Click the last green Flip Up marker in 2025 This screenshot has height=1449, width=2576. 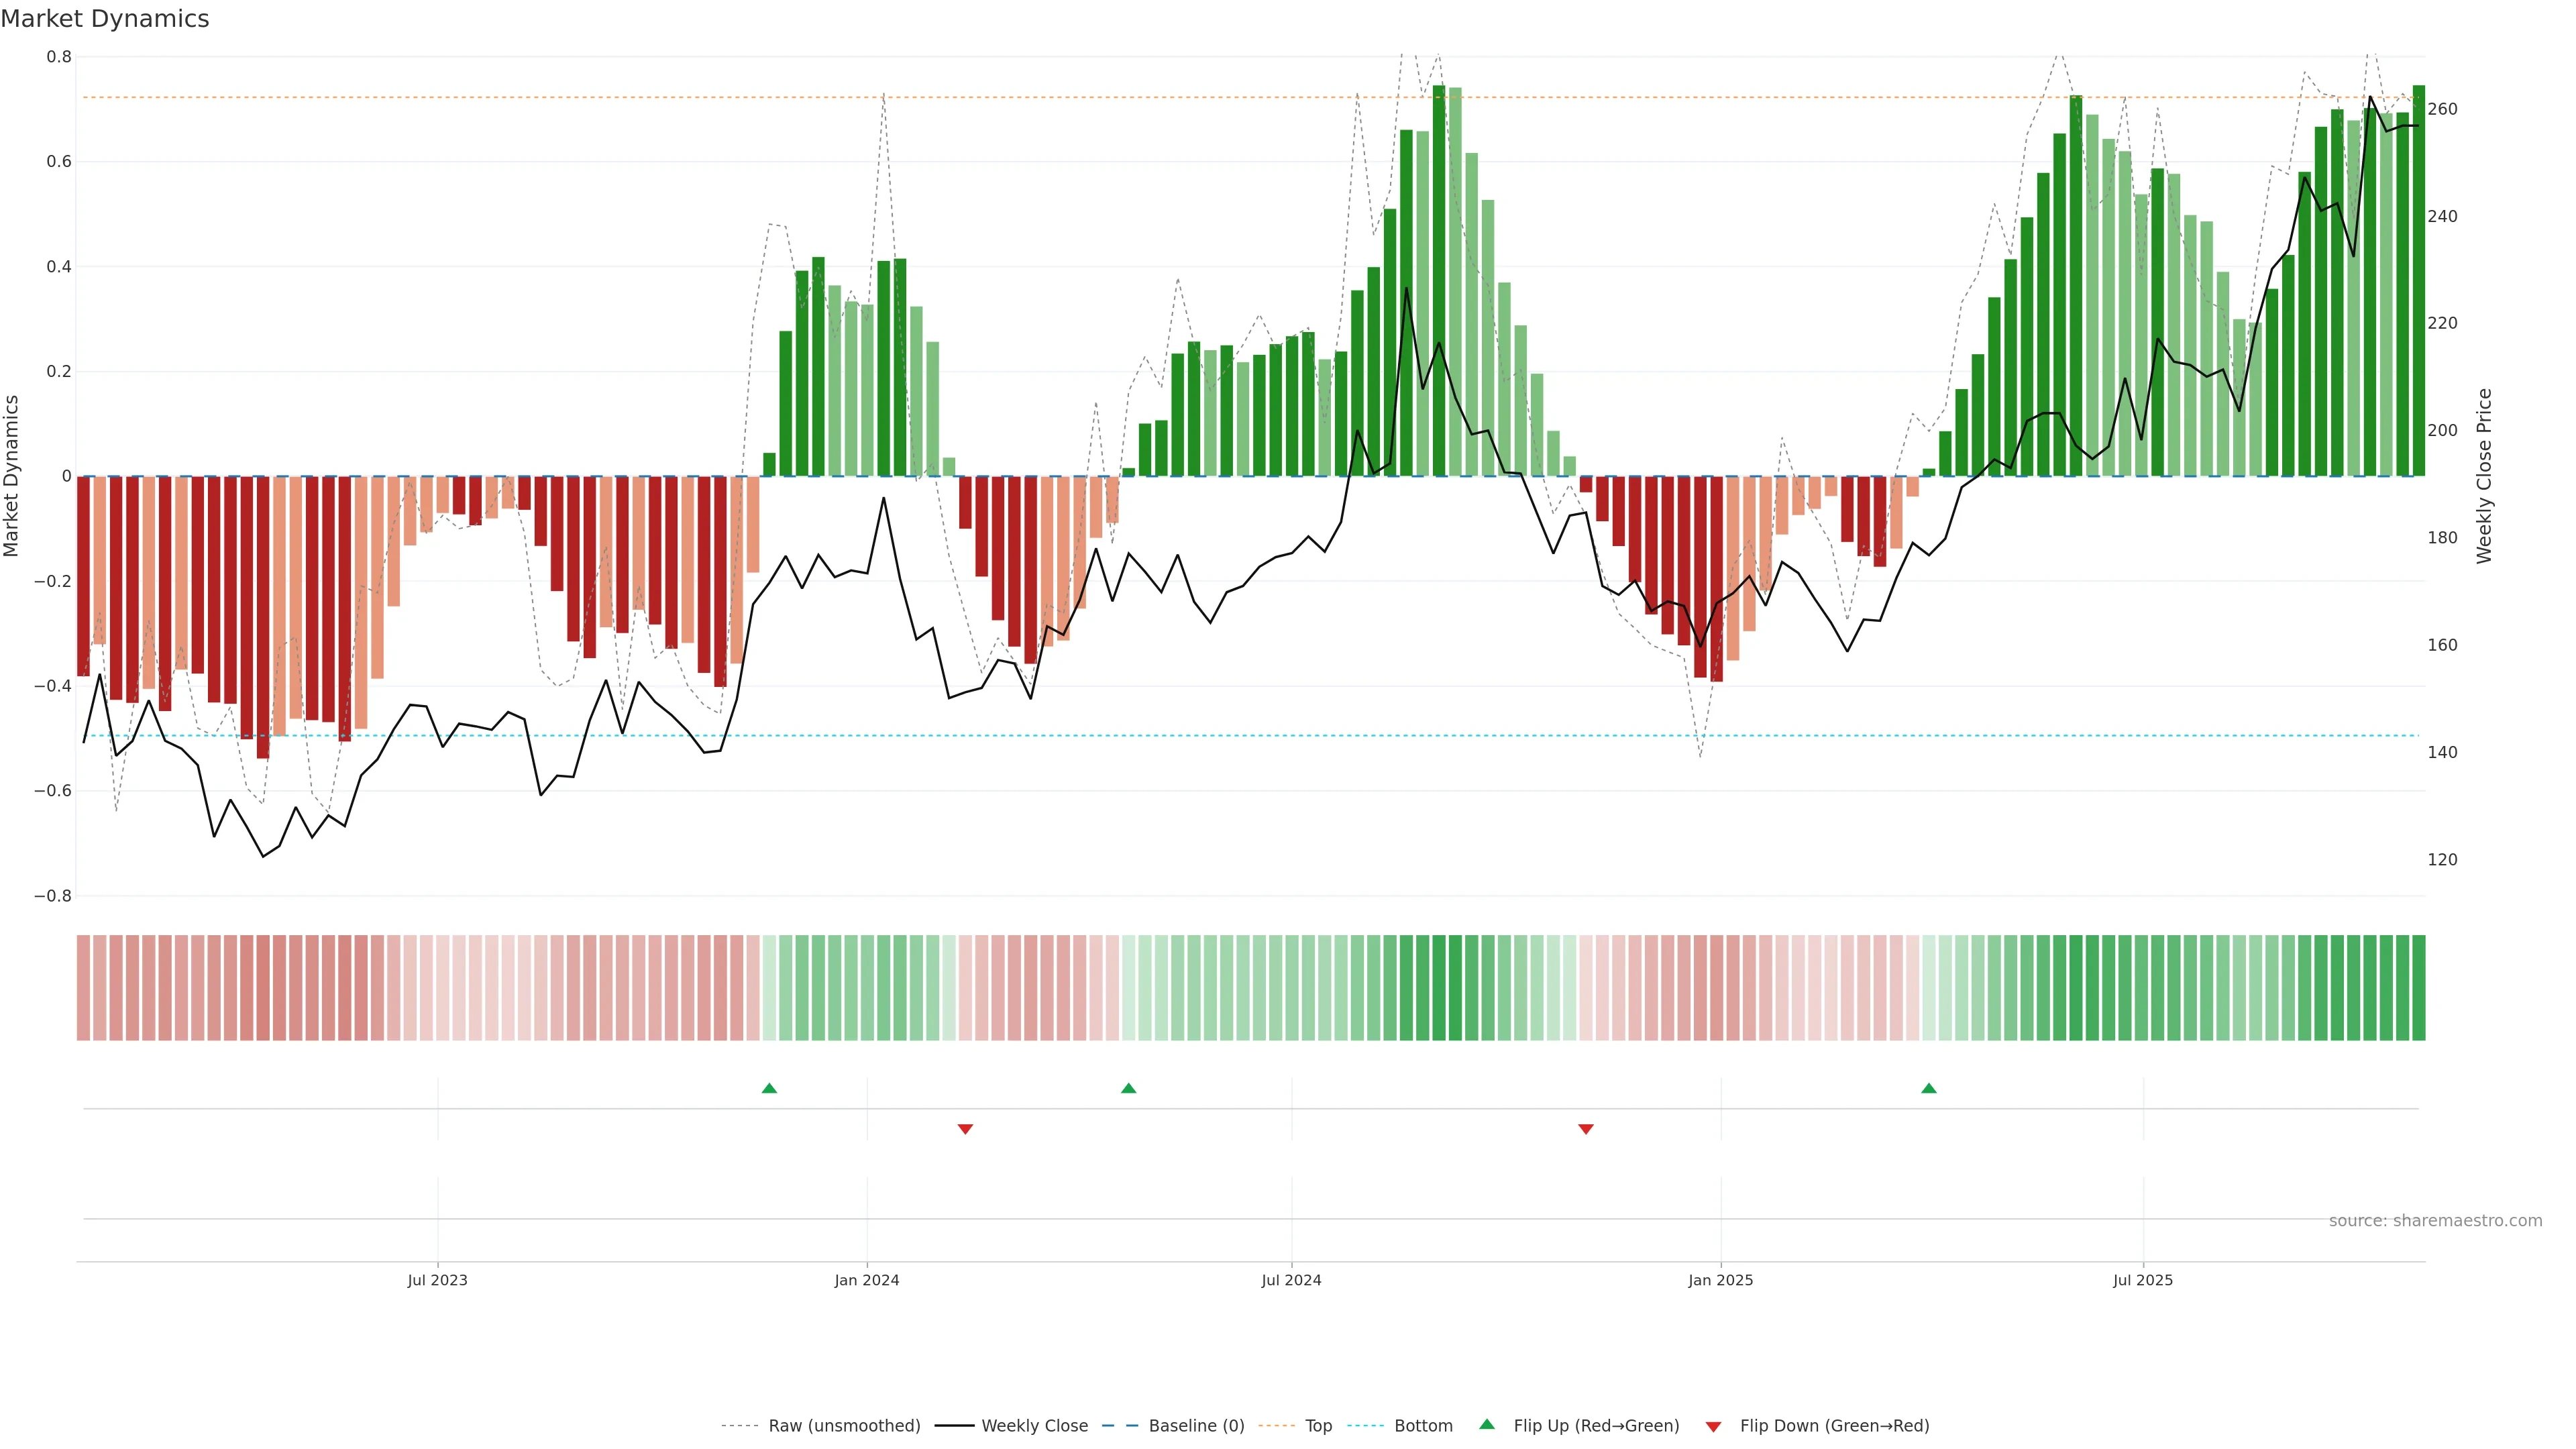click(1929, 1088)
